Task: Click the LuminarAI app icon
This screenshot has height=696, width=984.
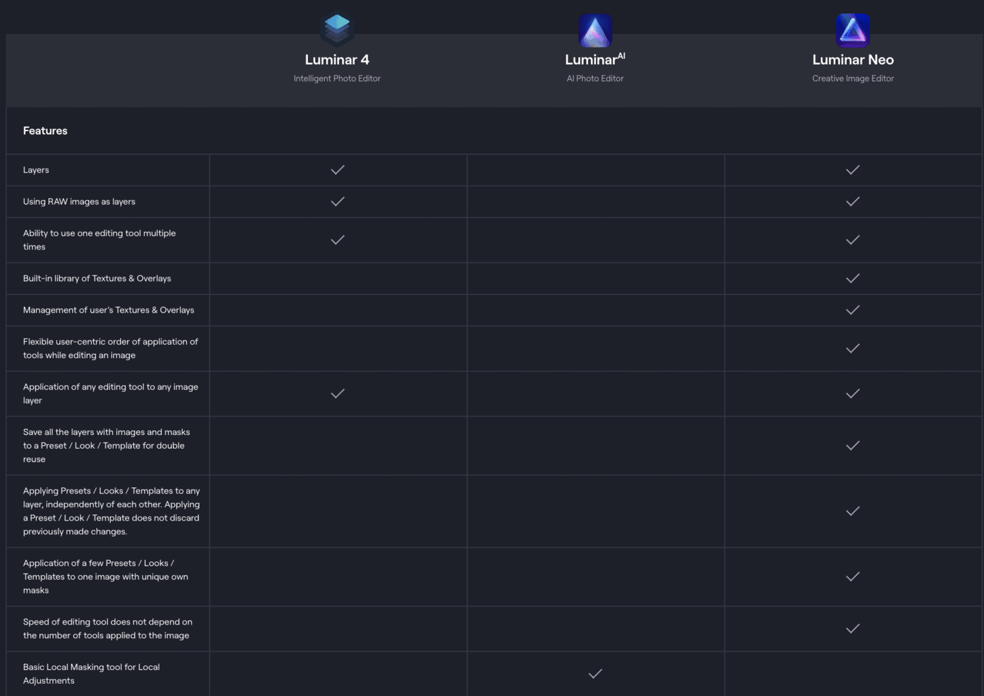Action: tap(595, 31)
